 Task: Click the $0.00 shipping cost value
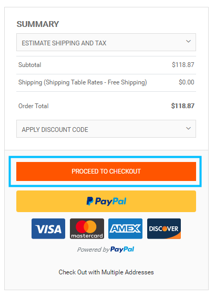187,82
